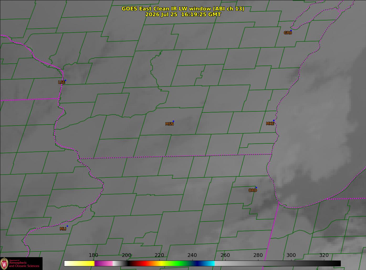Click the 320 colorbar tick label
Viewport: 366px width, 270px height.
pos(324,255)
